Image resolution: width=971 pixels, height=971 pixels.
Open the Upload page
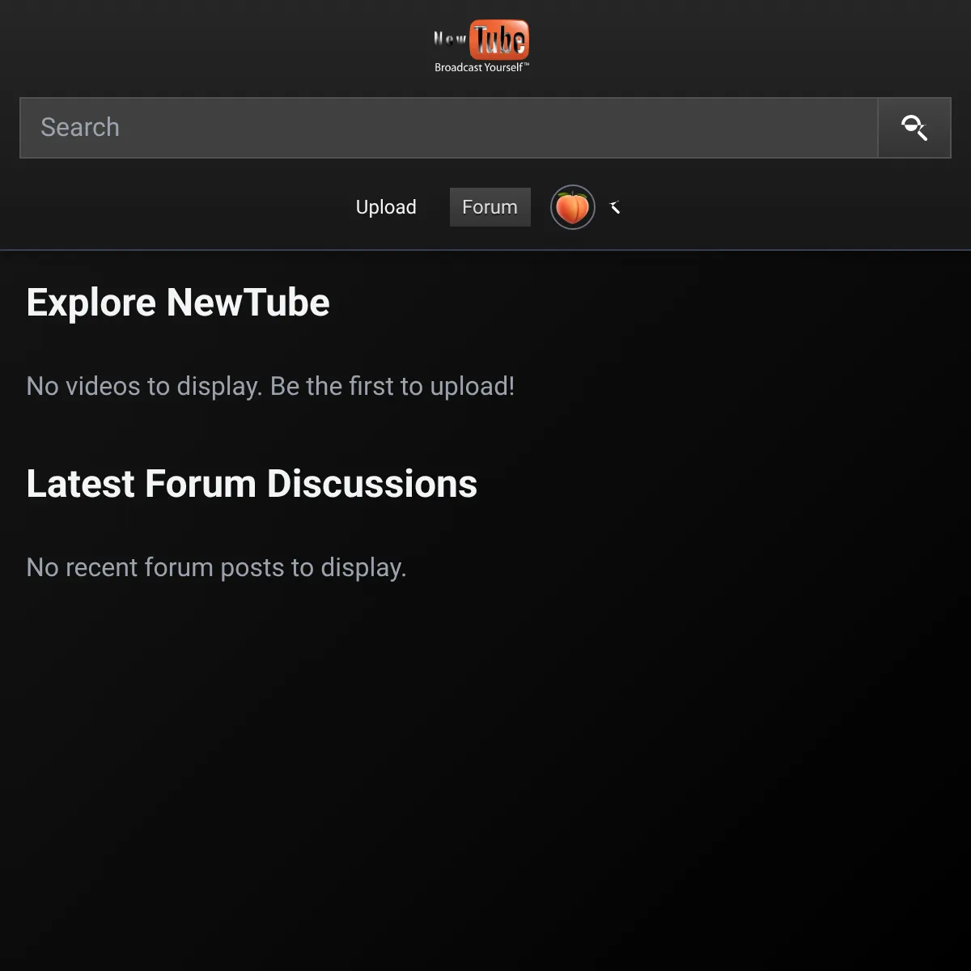386,207
